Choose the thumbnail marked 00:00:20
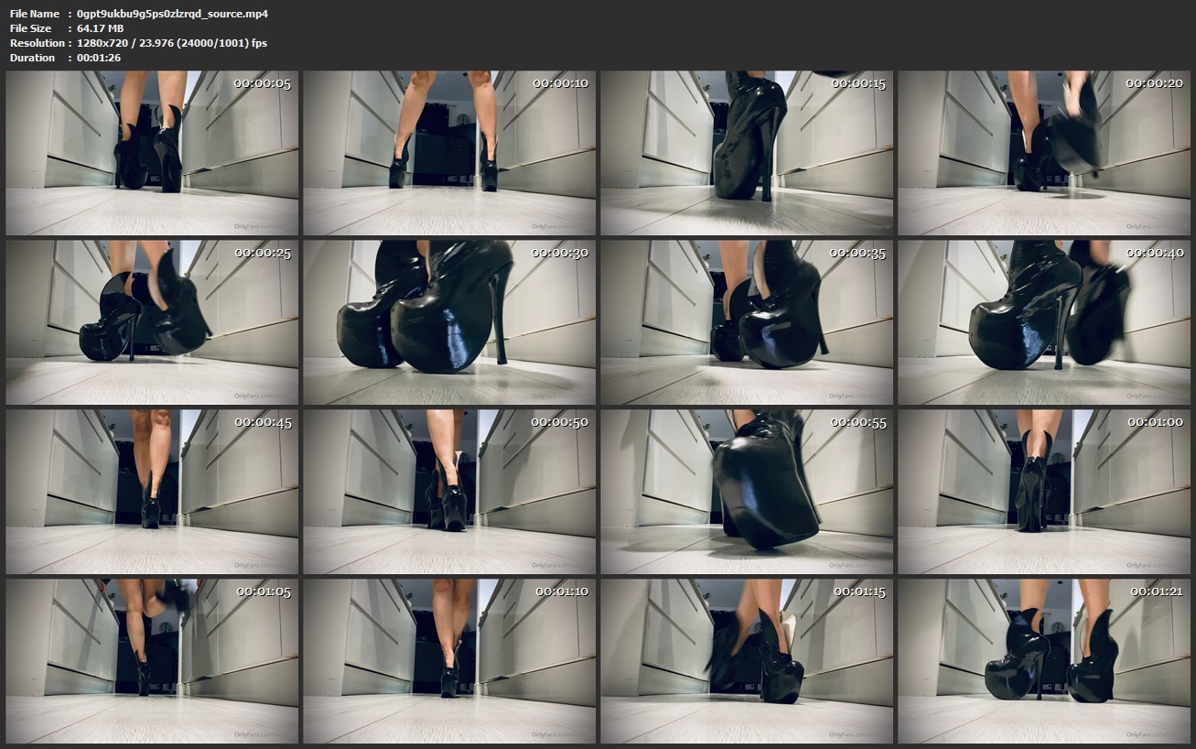This screenshot has width=1196, height=749. click(x=1044, y=153)
